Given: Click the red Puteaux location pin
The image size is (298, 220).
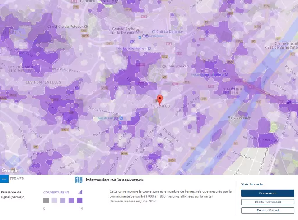Looking at the screenshot, I should tap(160, 100).
